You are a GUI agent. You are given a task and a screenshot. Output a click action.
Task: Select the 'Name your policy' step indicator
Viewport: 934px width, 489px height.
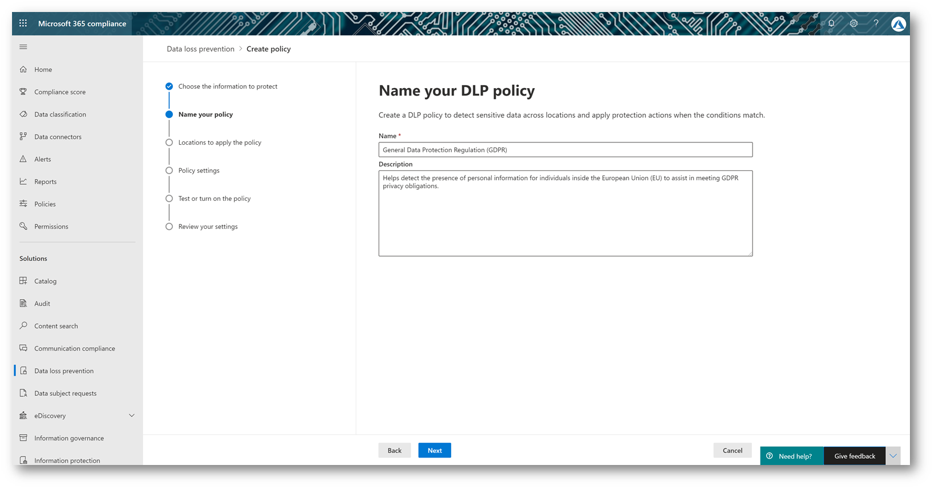point(169,114)
